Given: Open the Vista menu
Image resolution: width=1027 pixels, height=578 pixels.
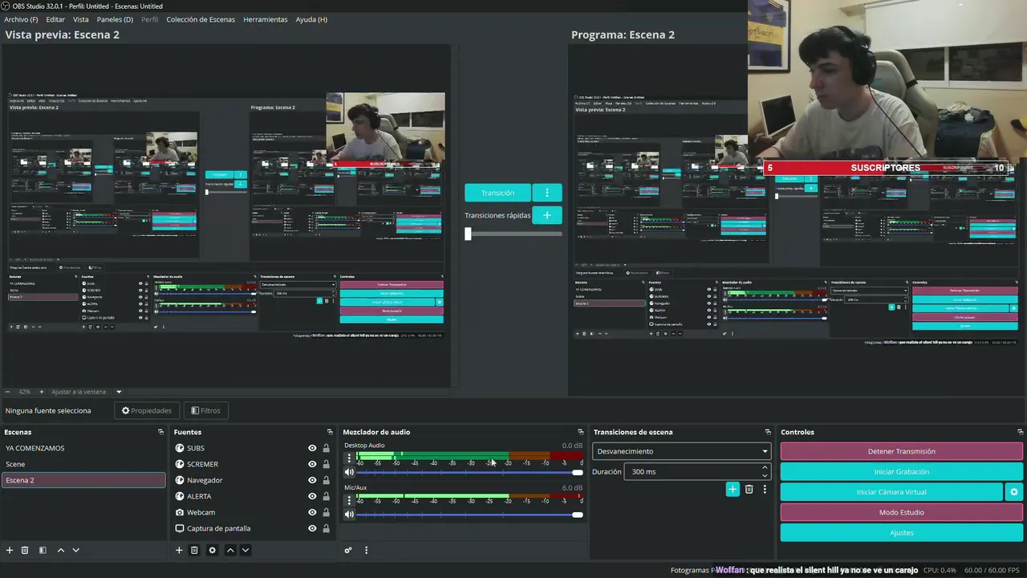Looking at the screenshot, I should pos(81,19).
